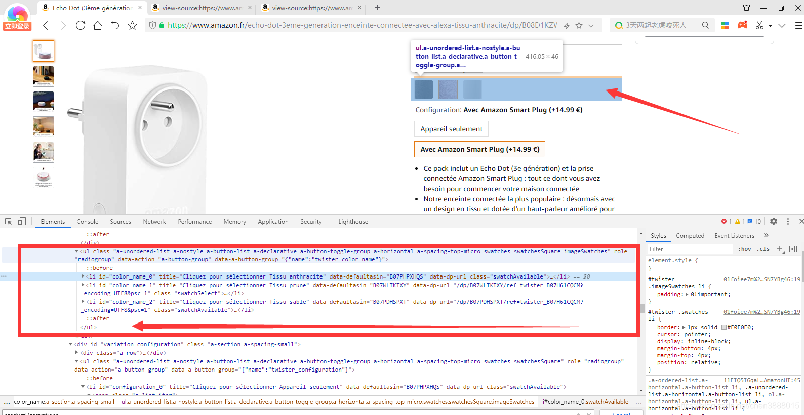Viewport: 804px width, 415px height.
Task: Open Network tab
Action: tap(154, 222)
